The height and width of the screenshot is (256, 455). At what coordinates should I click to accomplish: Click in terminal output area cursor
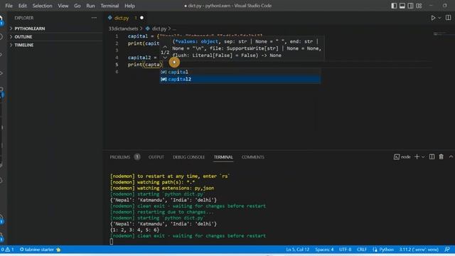tap(112, 242)
